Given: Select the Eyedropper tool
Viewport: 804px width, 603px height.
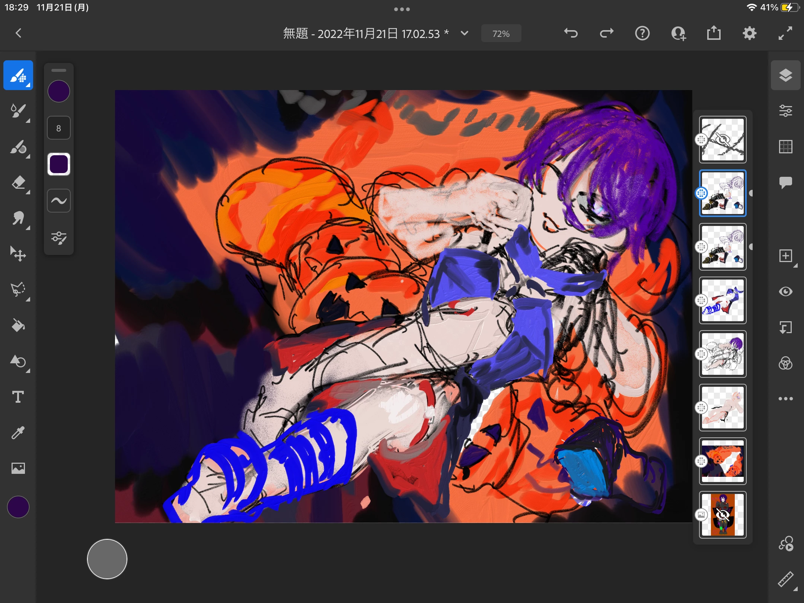Looking at the screenshot, I should click(18, 433).
